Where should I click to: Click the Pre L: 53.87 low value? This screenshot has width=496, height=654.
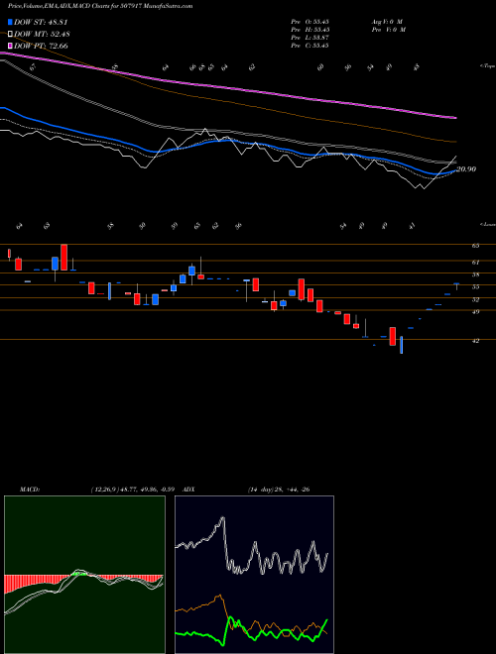pyautogui.click(x=310, y=38)
